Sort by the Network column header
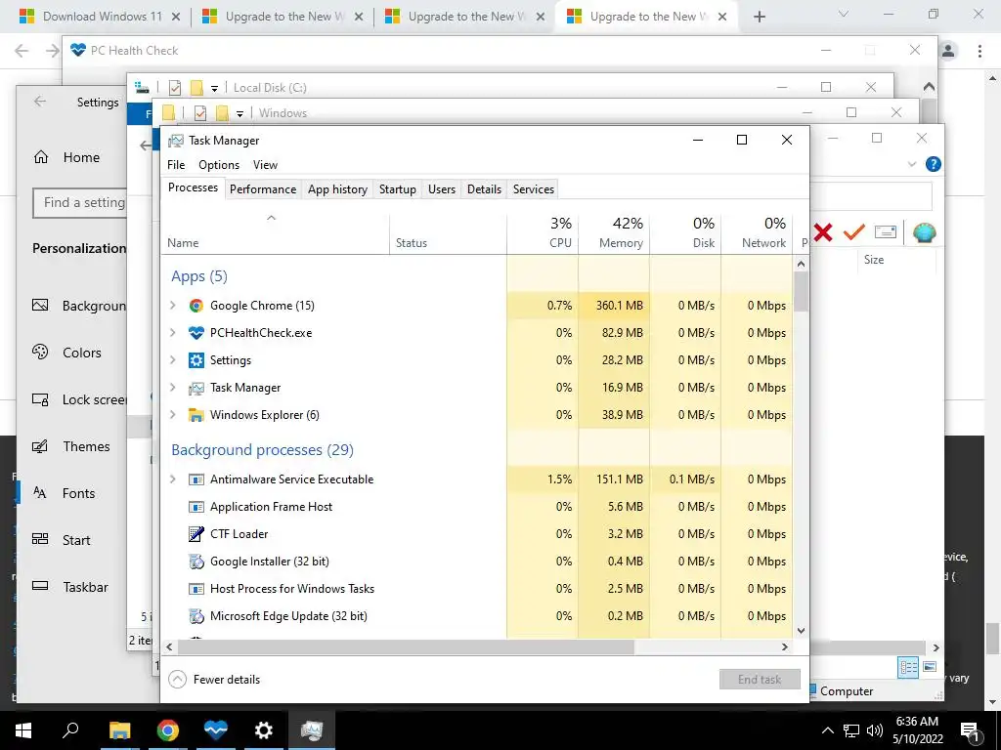Viewport: 1001px width, 750px height. click(x=757, y=232)
